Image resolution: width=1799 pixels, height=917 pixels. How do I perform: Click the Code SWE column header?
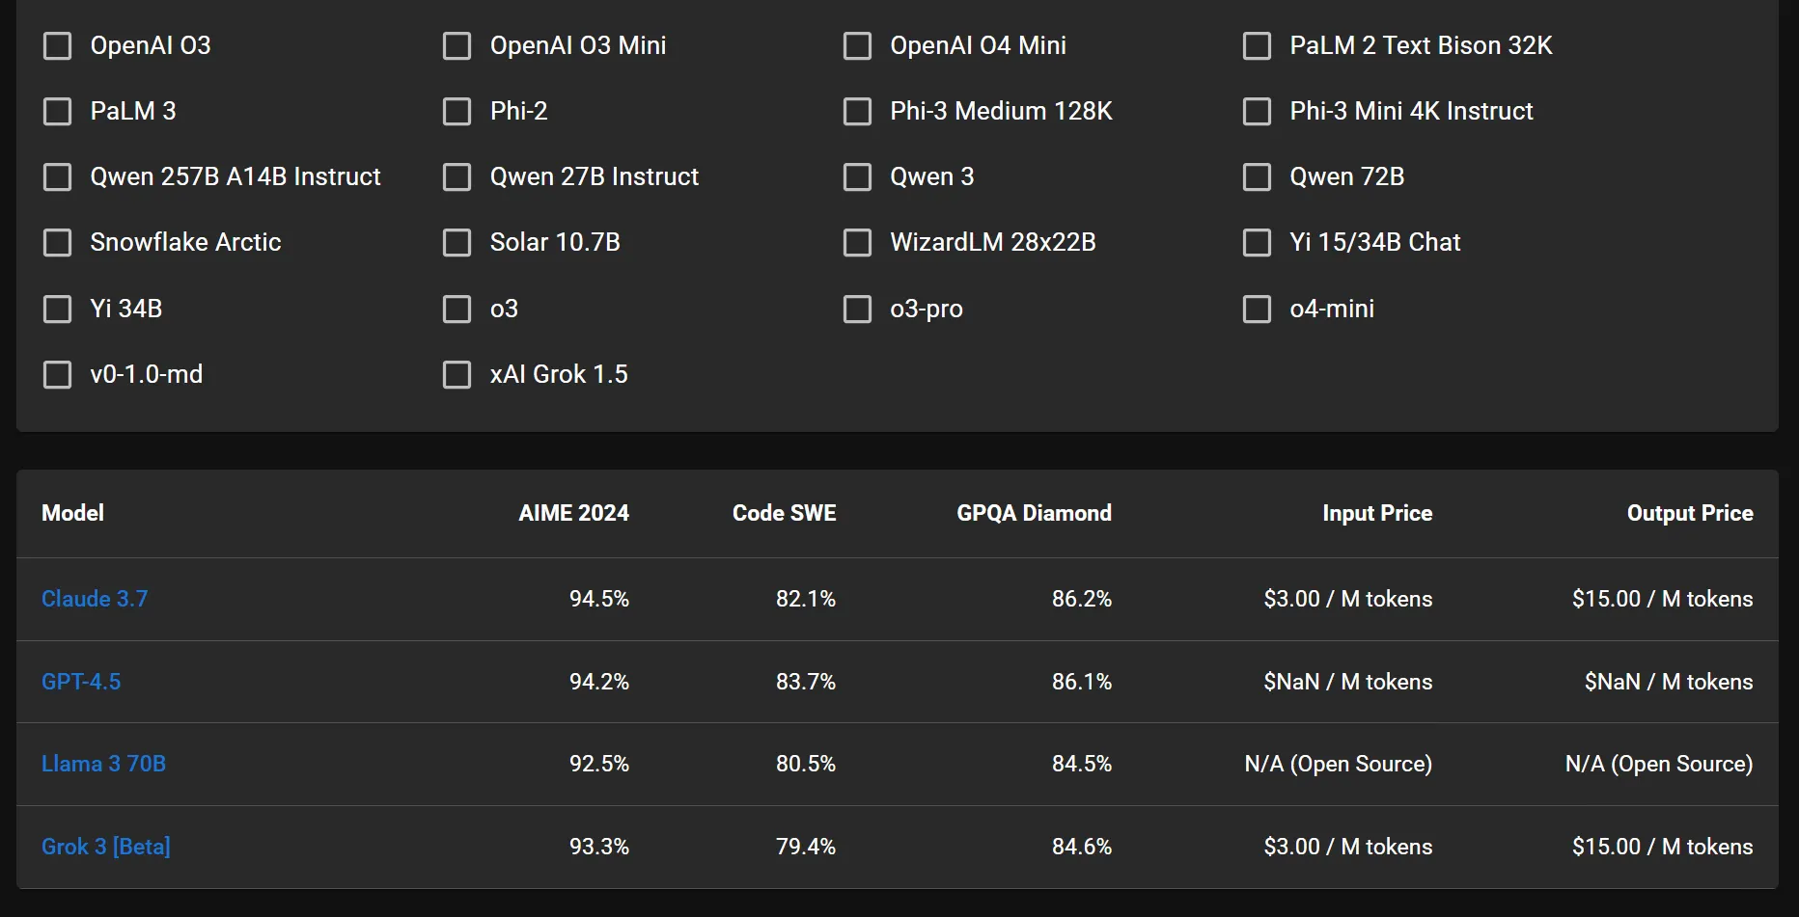(x=784, y=513)
